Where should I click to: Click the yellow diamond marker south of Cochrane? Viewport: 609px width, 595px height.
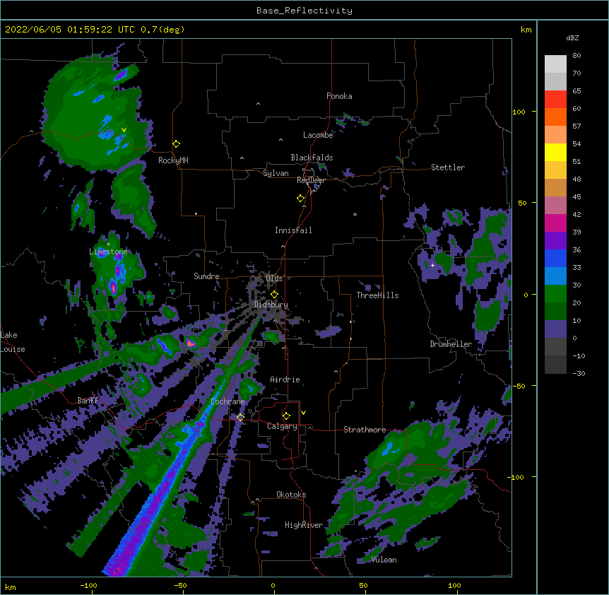[240, 417]
